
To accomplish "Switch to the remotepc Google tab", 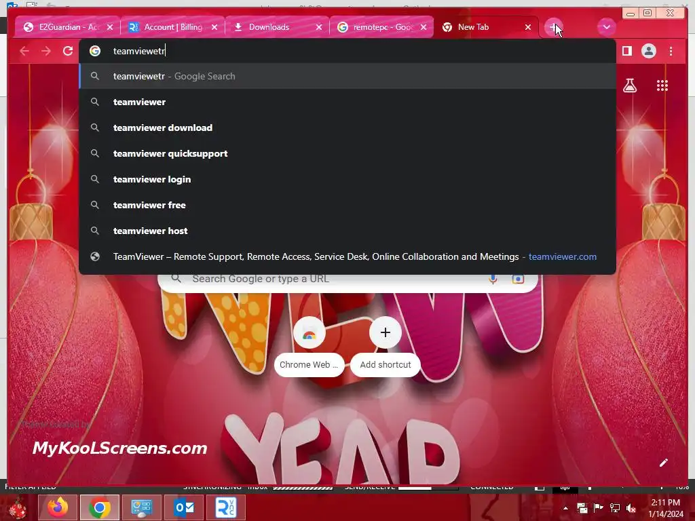I will [383, 27].
